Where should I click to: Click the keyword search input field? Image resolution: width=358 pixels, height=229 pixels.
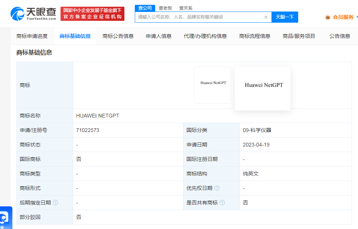tap(197, 17)
